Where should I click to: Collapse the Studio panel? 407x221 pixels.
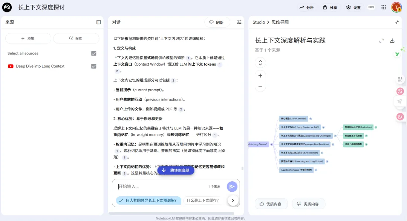pos(397,22)
